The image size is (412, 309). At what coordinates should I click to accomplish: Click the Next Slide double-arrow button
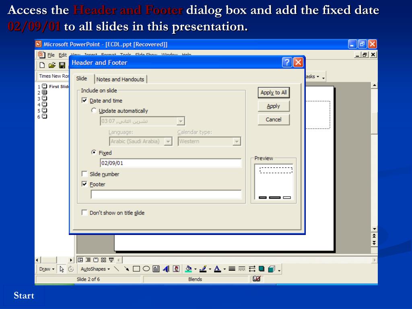coord(375,243)
